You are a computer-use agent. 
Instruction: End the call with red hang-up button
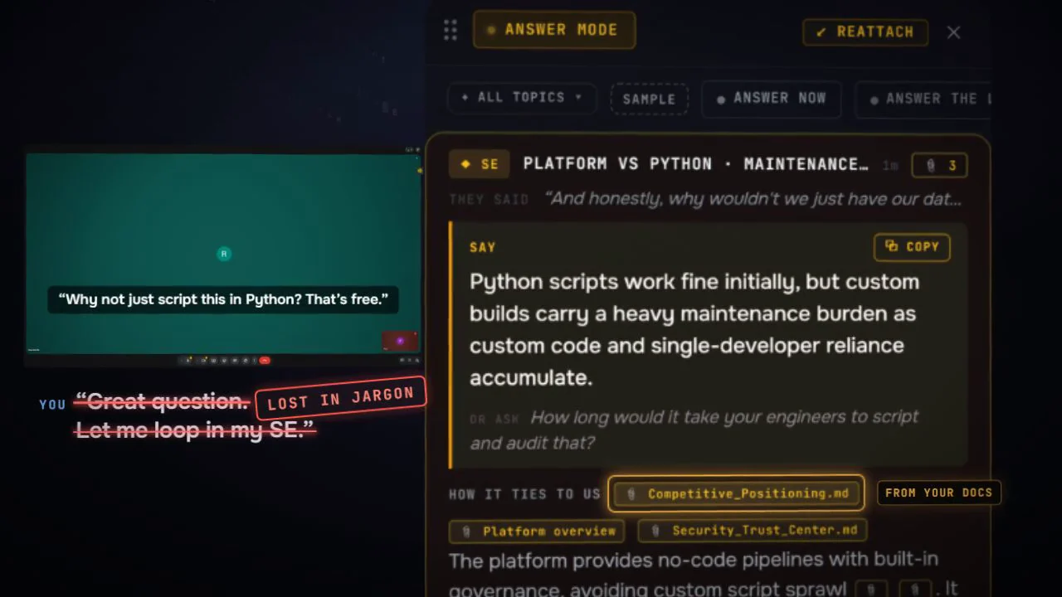click(265, 360)
